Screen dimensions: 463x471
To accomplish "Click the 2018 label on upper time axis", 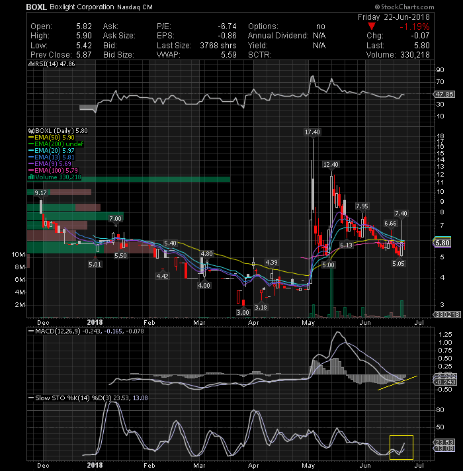I will tap(95, 323).
